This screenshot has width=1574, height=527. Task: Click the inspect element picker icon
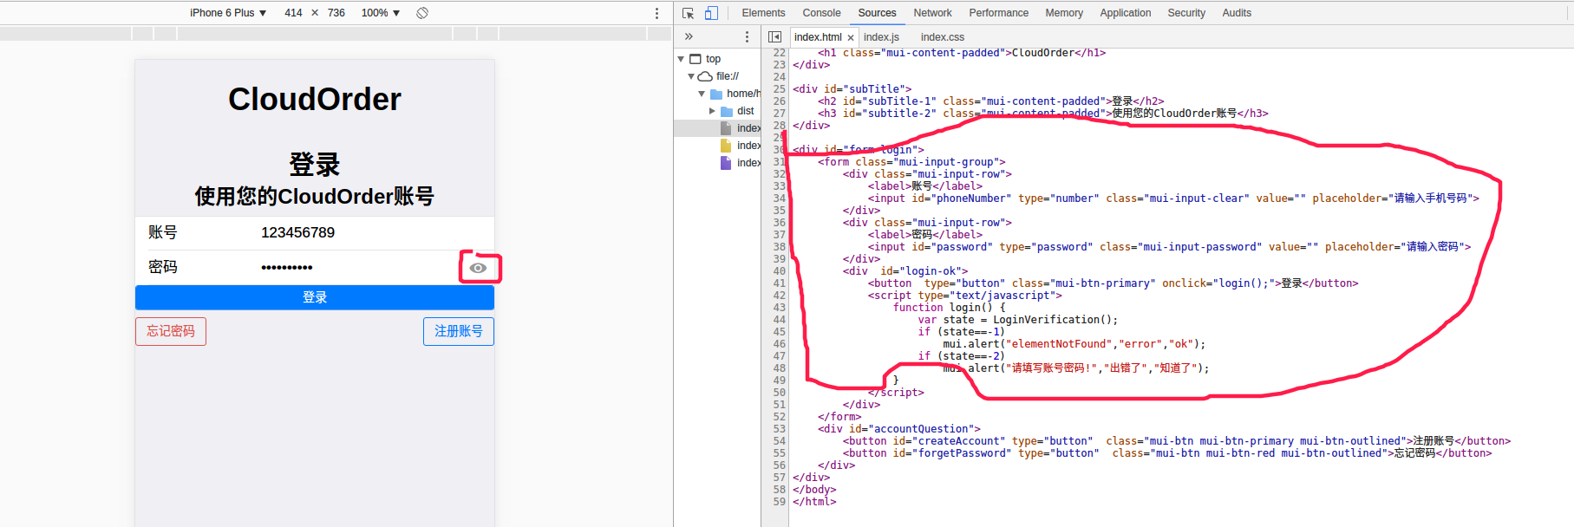pyautogui.click(x=689, y=13)
